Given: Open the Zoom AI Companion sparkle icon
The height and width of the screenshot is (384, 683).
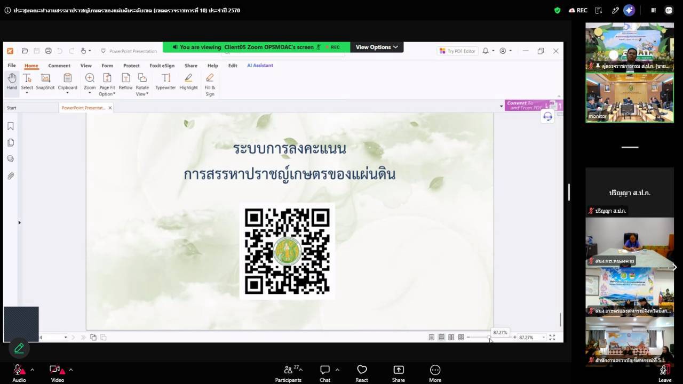Looking at the screenshot, I should [x=630, y=10].
